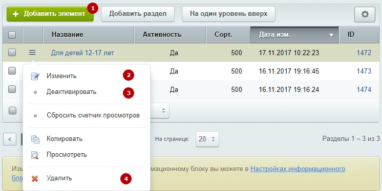382x191 pixels.
Task: Click the Copy documents icon
Action: (x=35, y=139)
